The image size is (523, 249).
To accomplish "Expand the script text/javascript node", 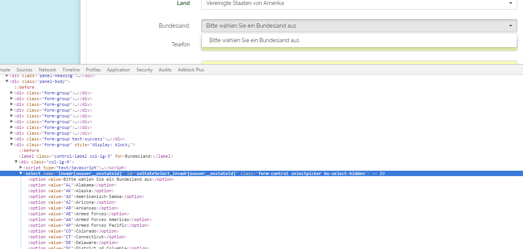I will (x=21, y=168).
